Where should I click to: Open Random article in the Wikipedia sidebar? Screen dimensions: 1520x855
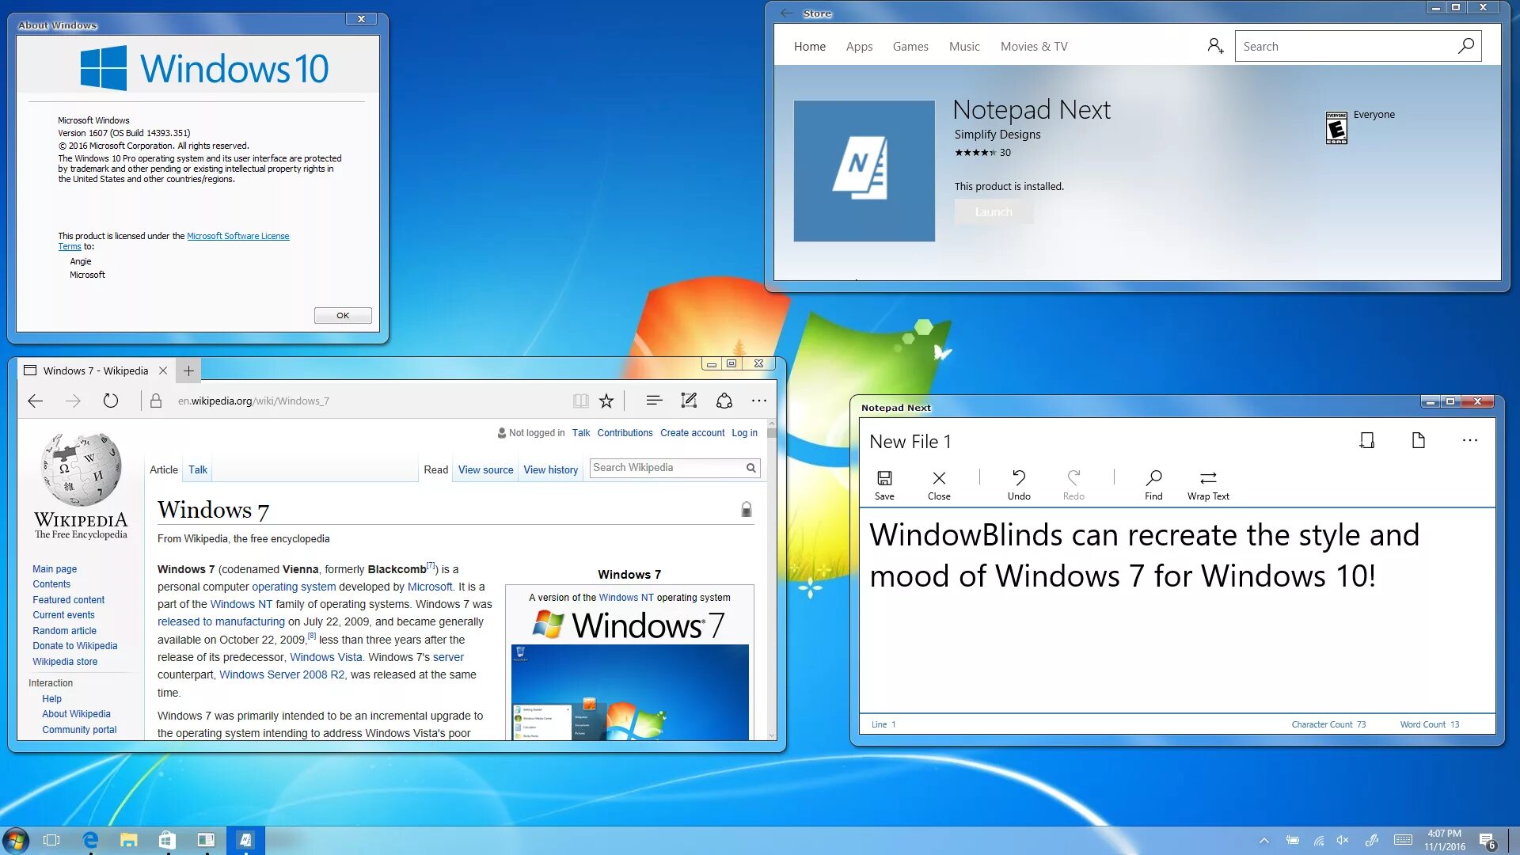click(x=64, y=631)
